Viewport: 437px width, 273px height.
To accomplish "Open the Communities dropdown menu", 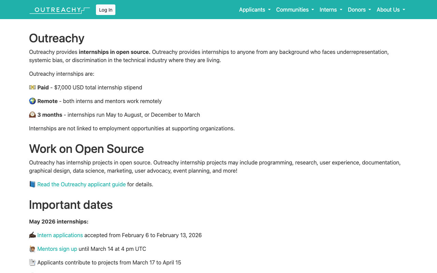I will coord(295,10).
